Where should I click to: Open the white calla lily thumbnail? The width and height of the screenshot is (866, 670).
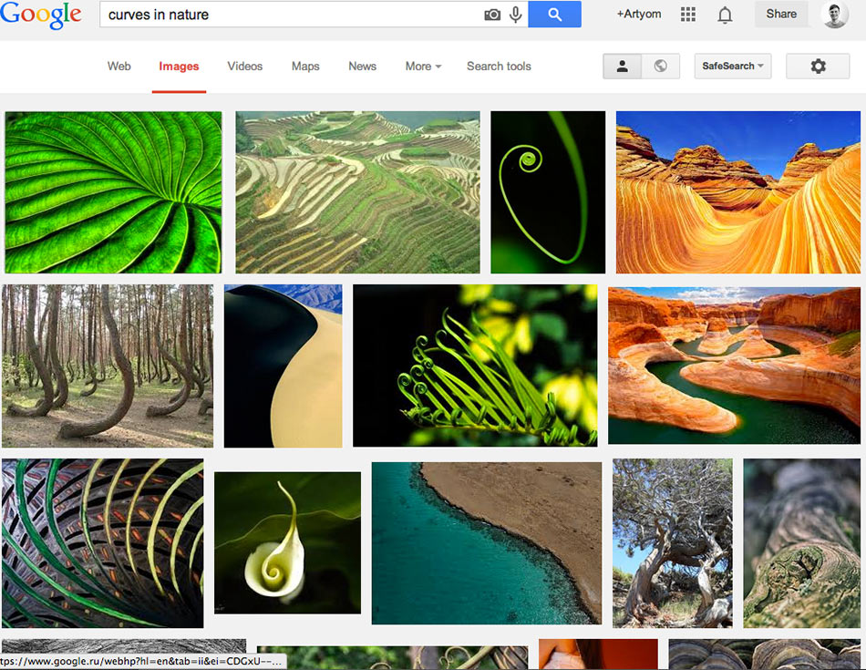click(x=287, y=542)
